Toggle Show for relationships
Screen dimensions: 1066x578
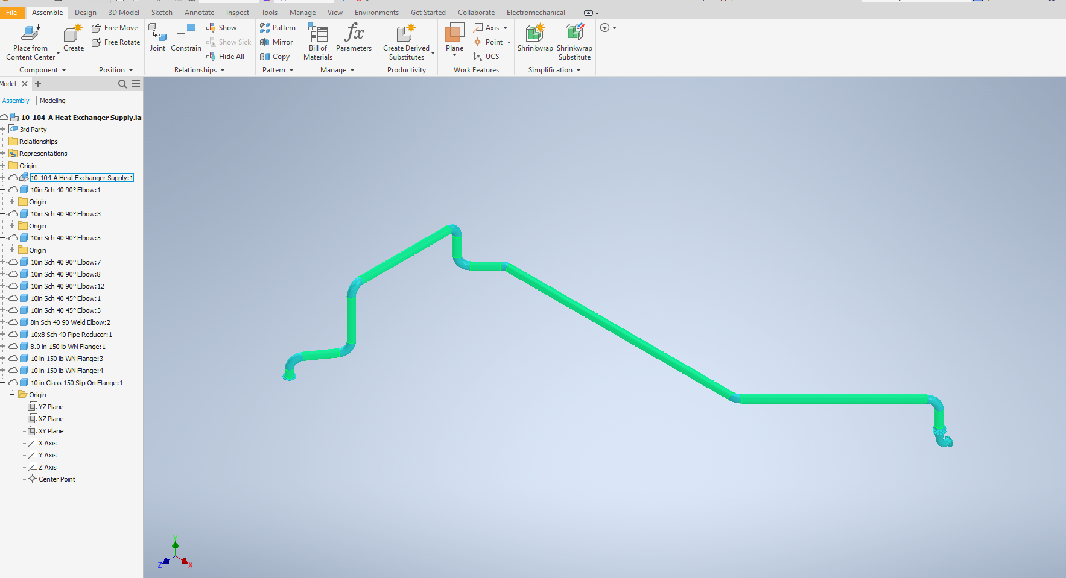coord(223,27)
